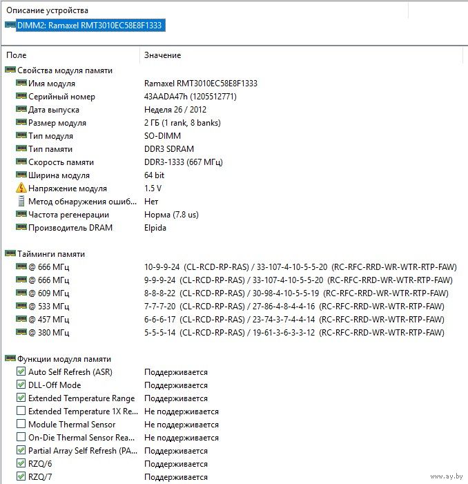The width and height of the screenshot is (468, 484).
Task: Toggle the Auto Self Refresh (ASR) checkbox
Action: [21, 372]
